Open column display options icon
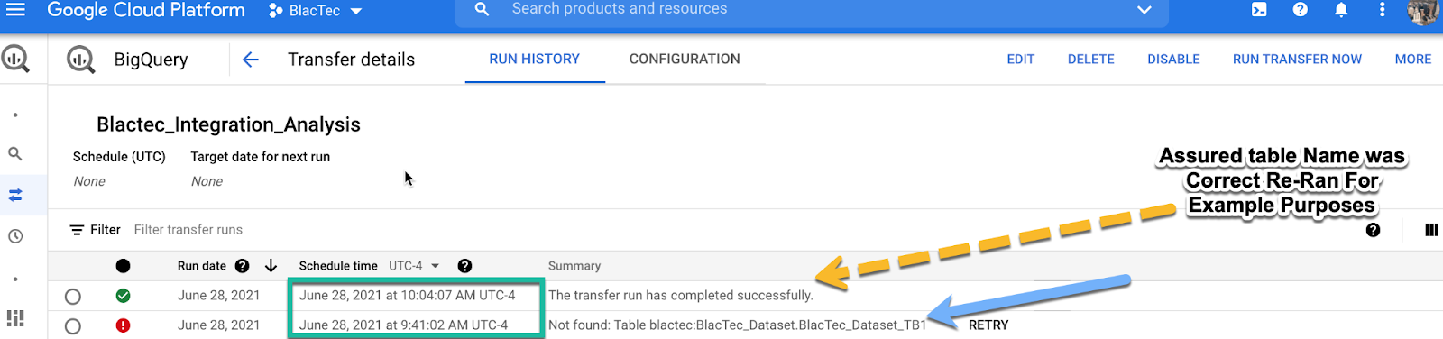This screenshot has height=339, width=1443. pos(1431,230)
